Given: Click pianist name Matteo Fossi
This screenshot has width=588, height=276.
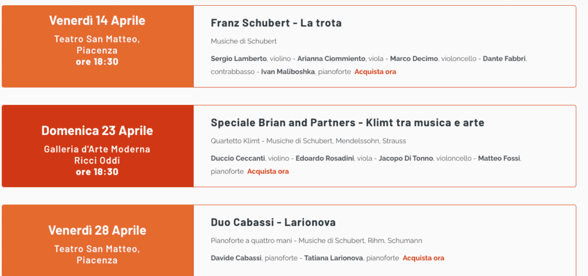Looking at the screenshot, I should click(x=500, y=158).
